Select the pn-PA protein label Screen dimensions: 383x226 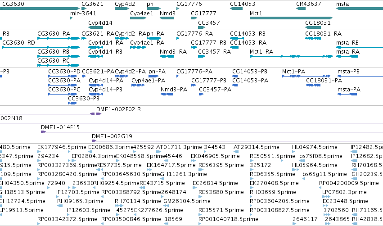coord(157,72)
